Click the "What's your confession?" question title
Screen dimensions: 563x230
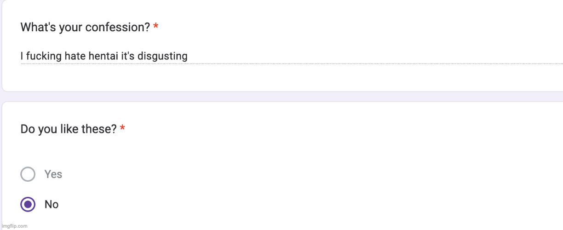click(x=85, y=28)
